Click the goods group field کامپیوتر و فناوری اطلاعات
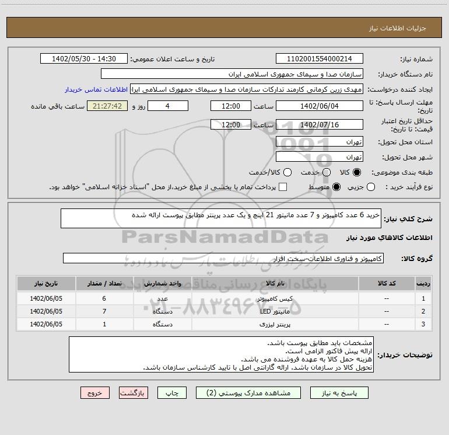The height and width of the screenshot is (435, 449). point(223,258)
